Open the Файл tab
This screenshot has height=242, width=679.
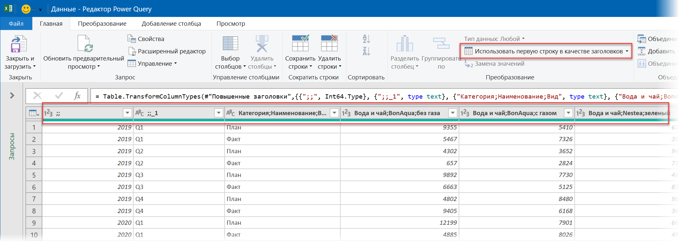tap(16, 23)
